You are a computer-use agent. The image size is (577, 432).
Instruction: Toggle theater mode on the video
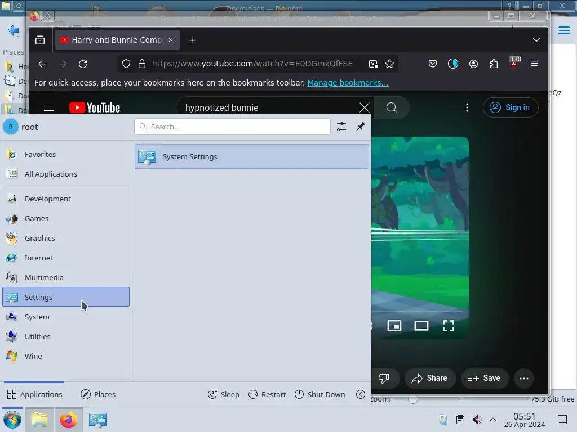421,326
